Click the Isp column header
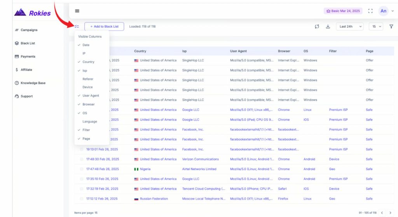 tap(184, 51)
